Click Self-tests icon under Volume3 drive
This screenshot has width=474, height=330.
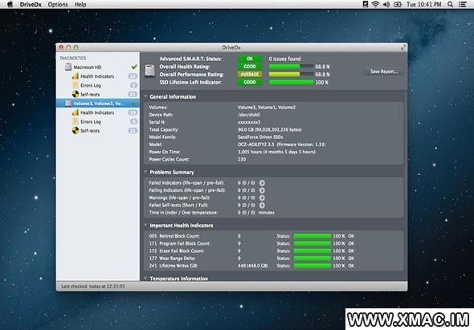[x=76, y=130]
